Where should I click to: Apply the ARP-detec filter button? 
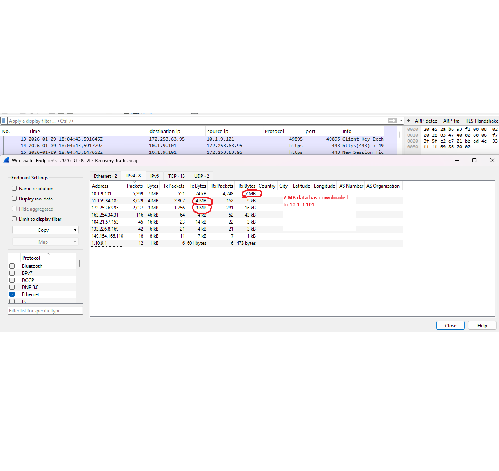pyautogui.click(x=426, y=121)
